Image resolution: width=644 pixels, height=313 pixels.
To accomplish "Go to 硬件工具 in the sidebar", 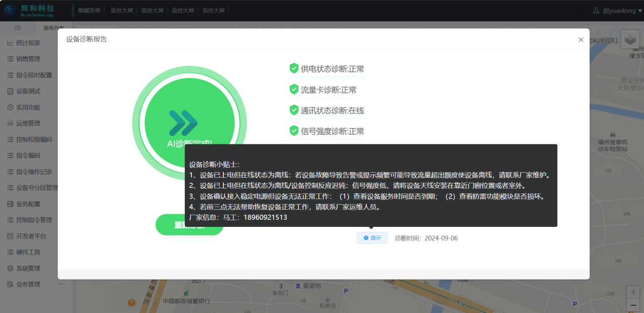I will (x=28, y=252).
